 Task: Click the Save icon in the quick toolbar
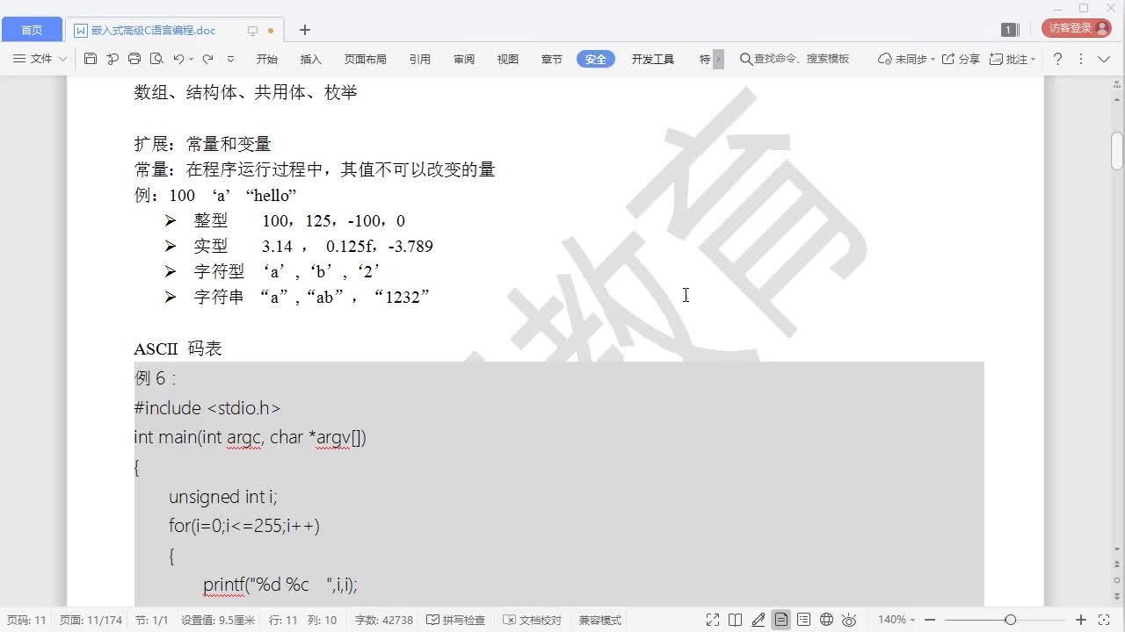coord(91,59)
